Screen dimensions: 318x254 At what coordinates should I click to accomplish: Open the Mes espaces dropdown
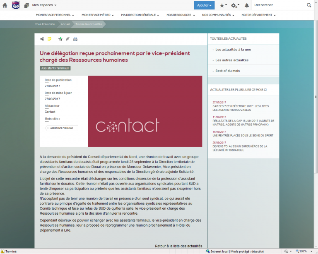point(44,5)
